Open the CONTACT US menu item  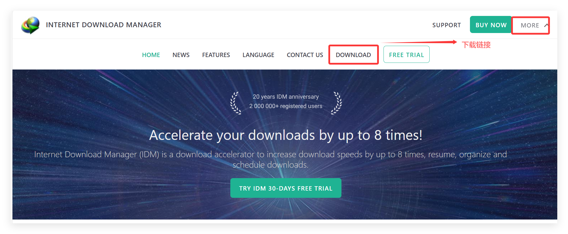click(x=305, y=55)
